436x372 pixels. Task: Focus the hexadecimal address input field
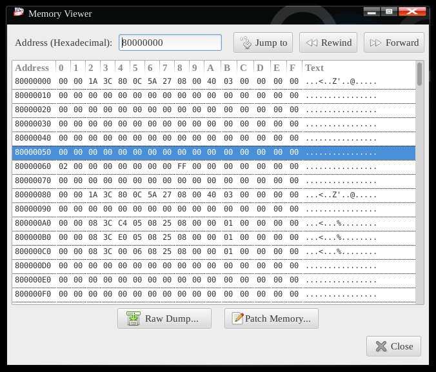pos(170,43)
